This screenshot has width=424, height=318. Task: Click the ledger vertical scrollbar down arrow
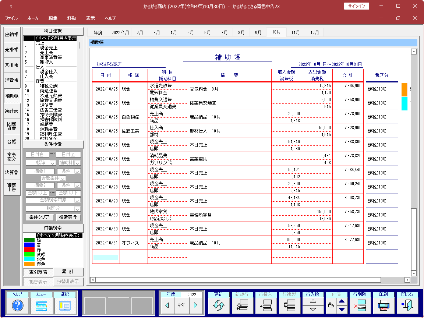(414, 273)
